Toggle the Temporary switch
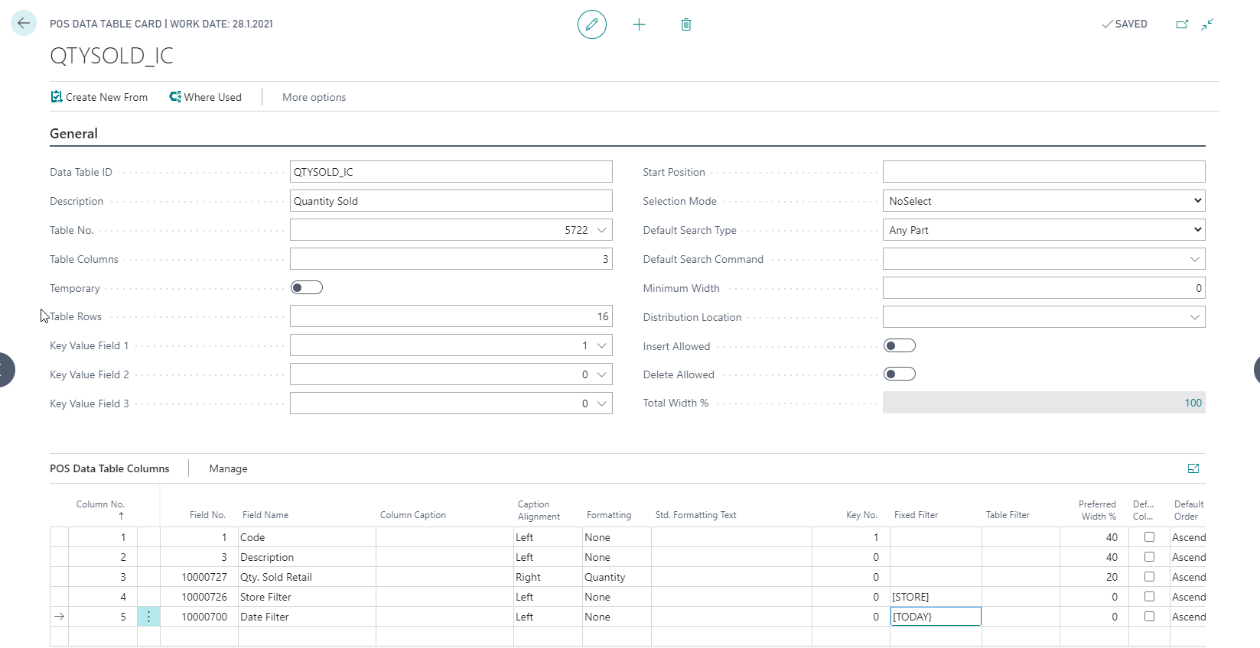The width and height of the screenshot is (1260, 648). pyautogui.click(x=307, y=288)
